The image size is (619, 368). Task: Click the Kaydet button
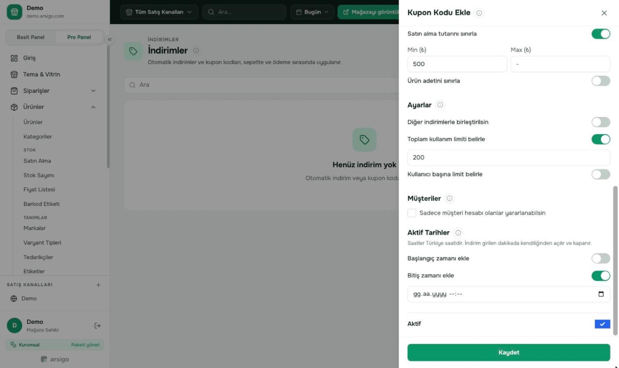click(x=509, y=352)
